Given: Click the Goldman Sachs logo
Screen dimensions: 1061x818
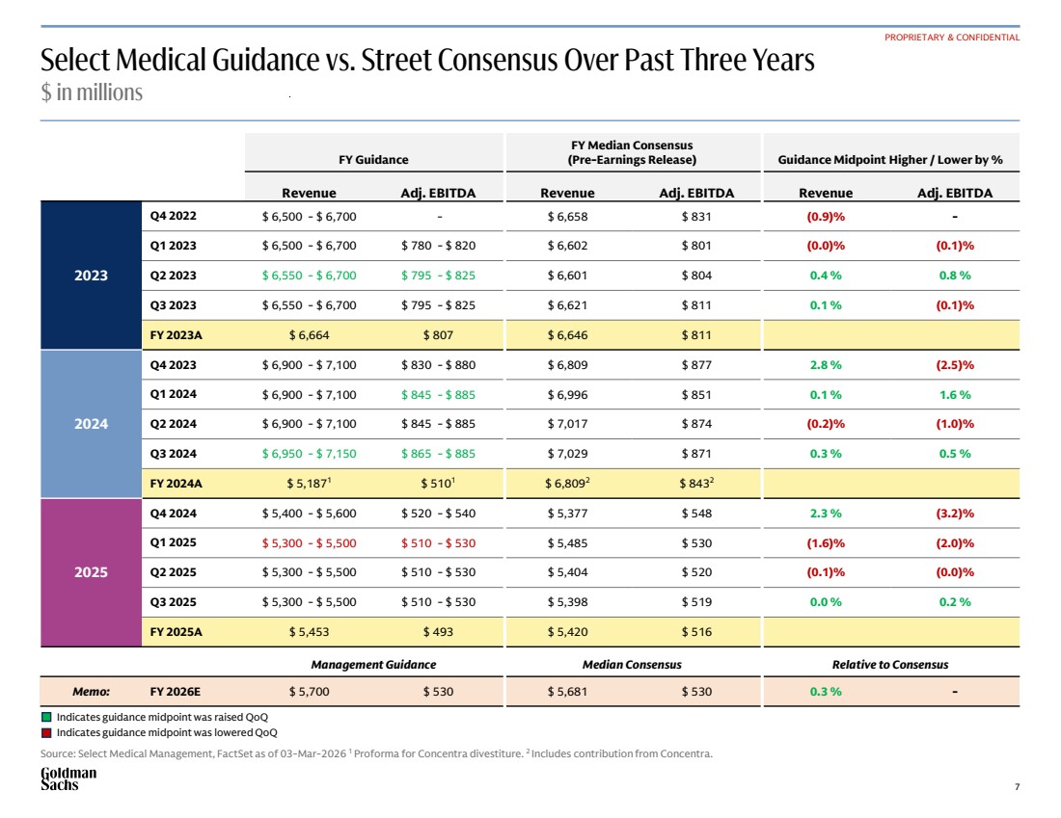Looking at the screenshot, I should [68, 778].
